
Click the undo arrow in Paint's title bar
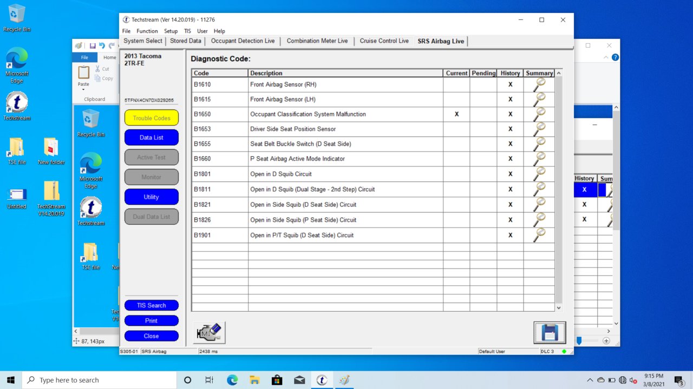(x=102, y=46)
